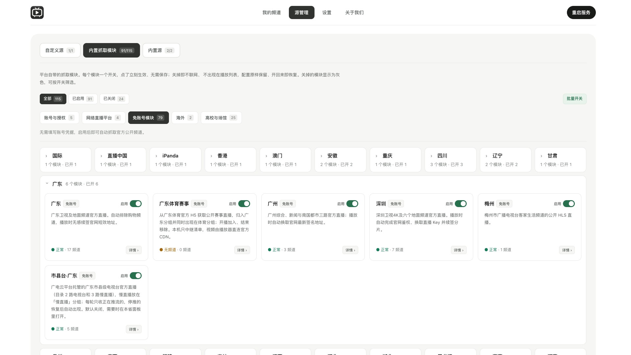
Task: Switch to the 内置源 tab
Action: point(161,50)
